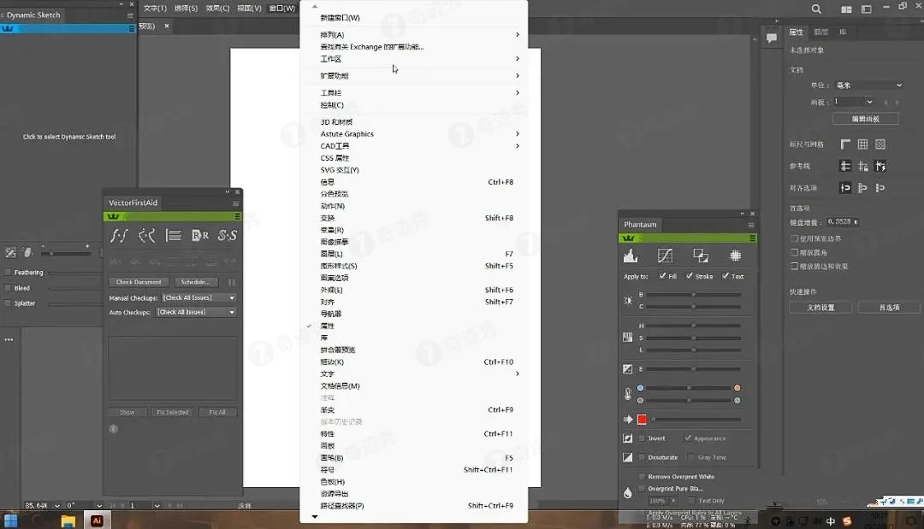Viewport: 924px width, 529px height.
Task: Click the Check Document button
Action: pyautogui.click(x=138, y=281)
